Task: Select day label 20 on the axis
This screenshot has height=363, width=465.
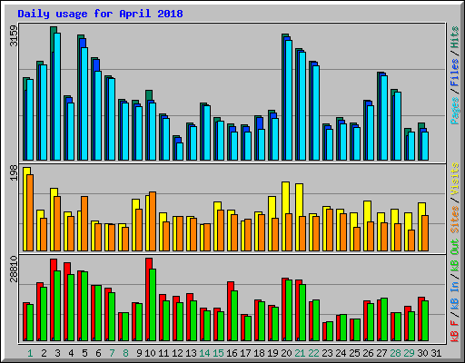Action: click(x=286, y=353)
